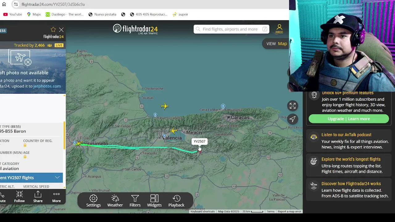Click the jetphotos.com link

tap(47, 86)
